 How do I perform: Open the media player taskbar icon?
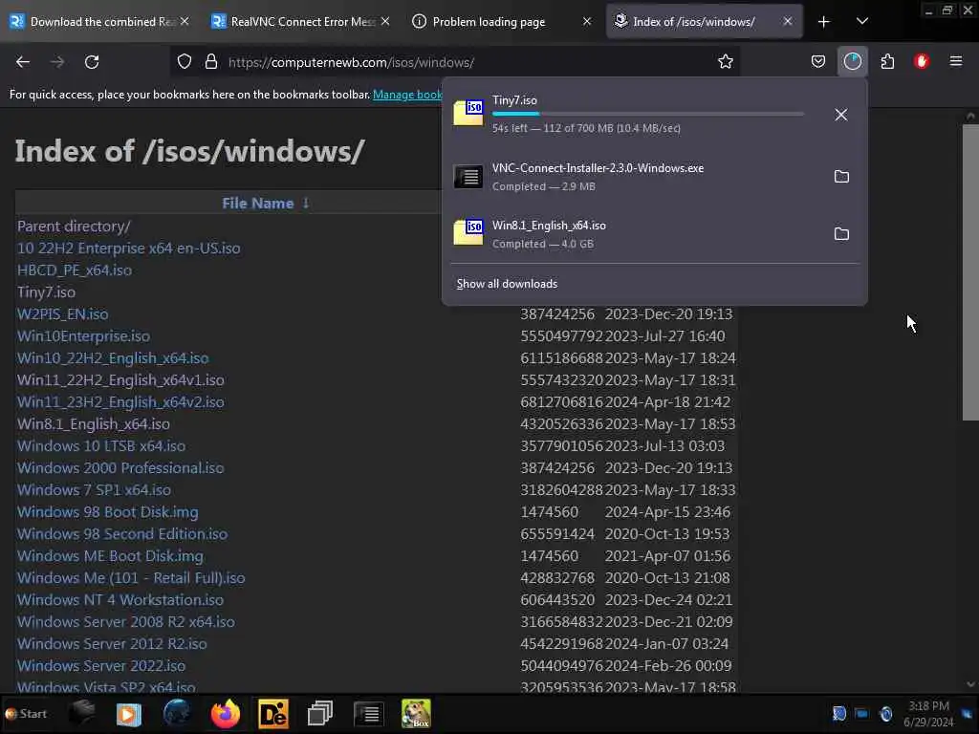(129, 714)
